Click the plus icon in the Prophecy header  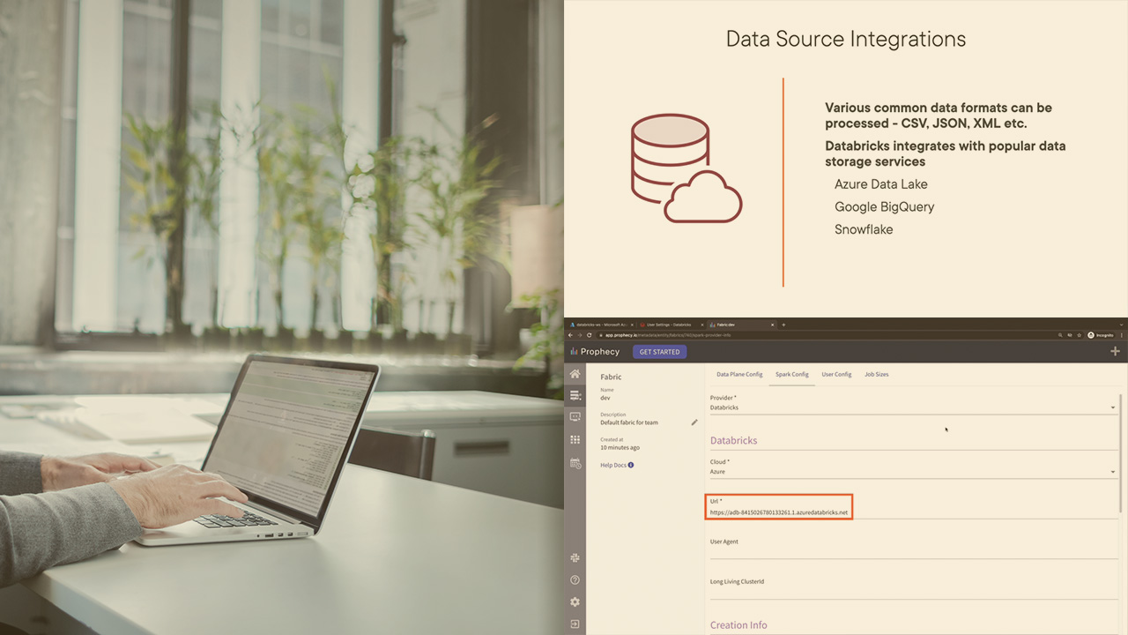tap(1115, 351)
